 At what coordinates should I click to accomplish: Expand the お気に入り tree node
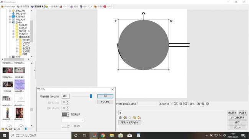10,11
